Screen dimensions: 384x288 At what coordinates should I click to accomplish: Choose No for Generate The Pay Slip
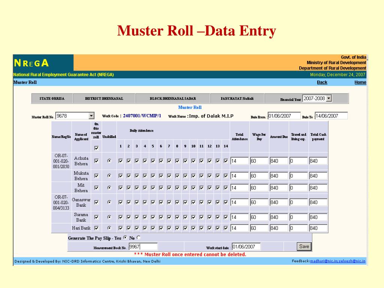coord(139,237)
